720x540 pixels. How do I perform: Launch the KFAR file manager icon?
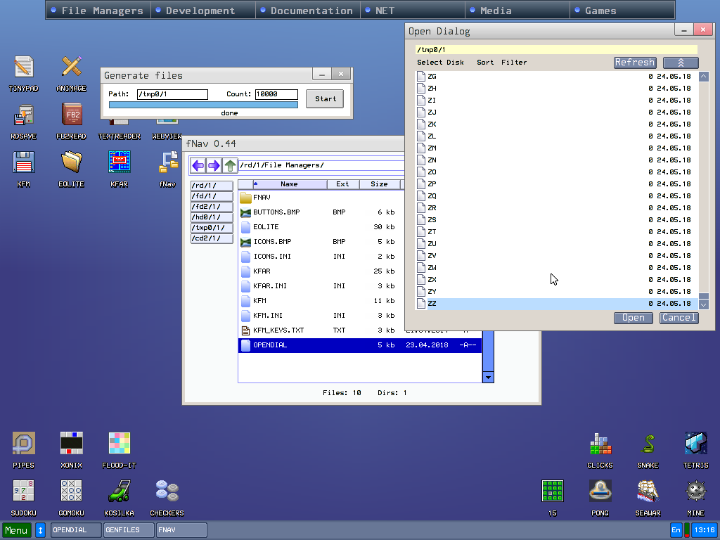click(119, 162)
